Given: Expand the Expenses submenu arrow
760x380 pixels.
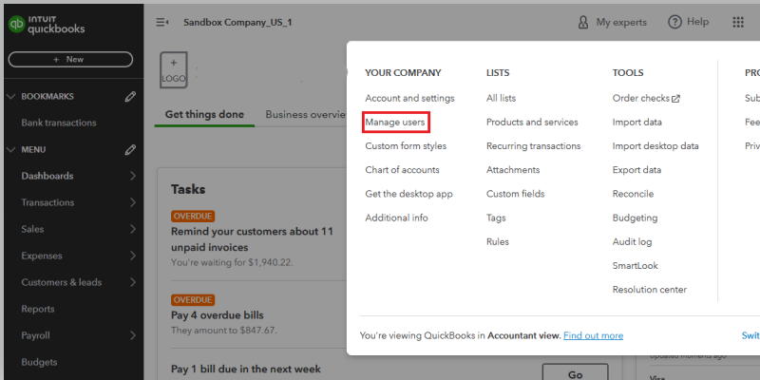Looking at the screenshot, I should (133, 256).
